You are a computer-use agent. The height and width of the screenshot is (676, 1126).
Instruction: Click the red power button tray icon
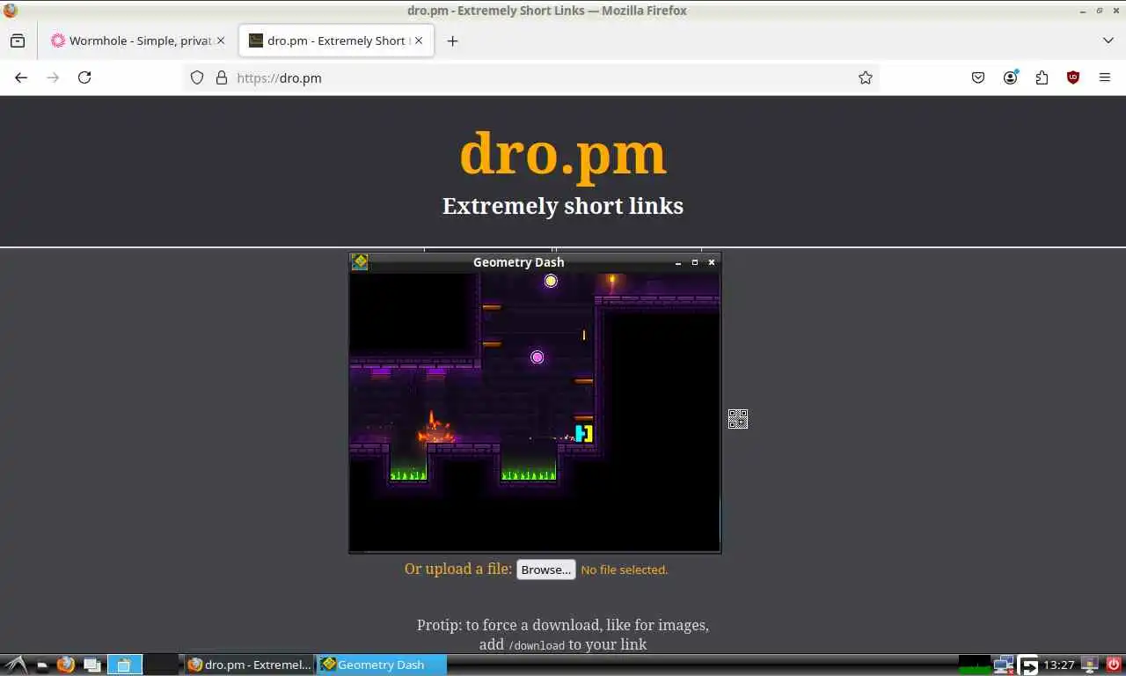click(x=1114, y=665)
